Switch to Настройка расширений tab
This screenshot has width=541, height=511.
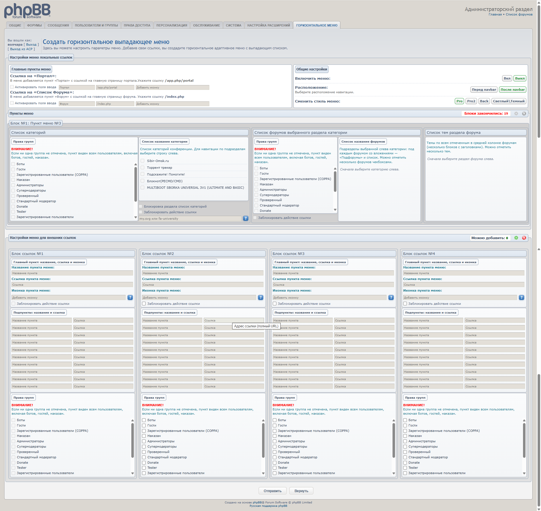coord(268,25)
